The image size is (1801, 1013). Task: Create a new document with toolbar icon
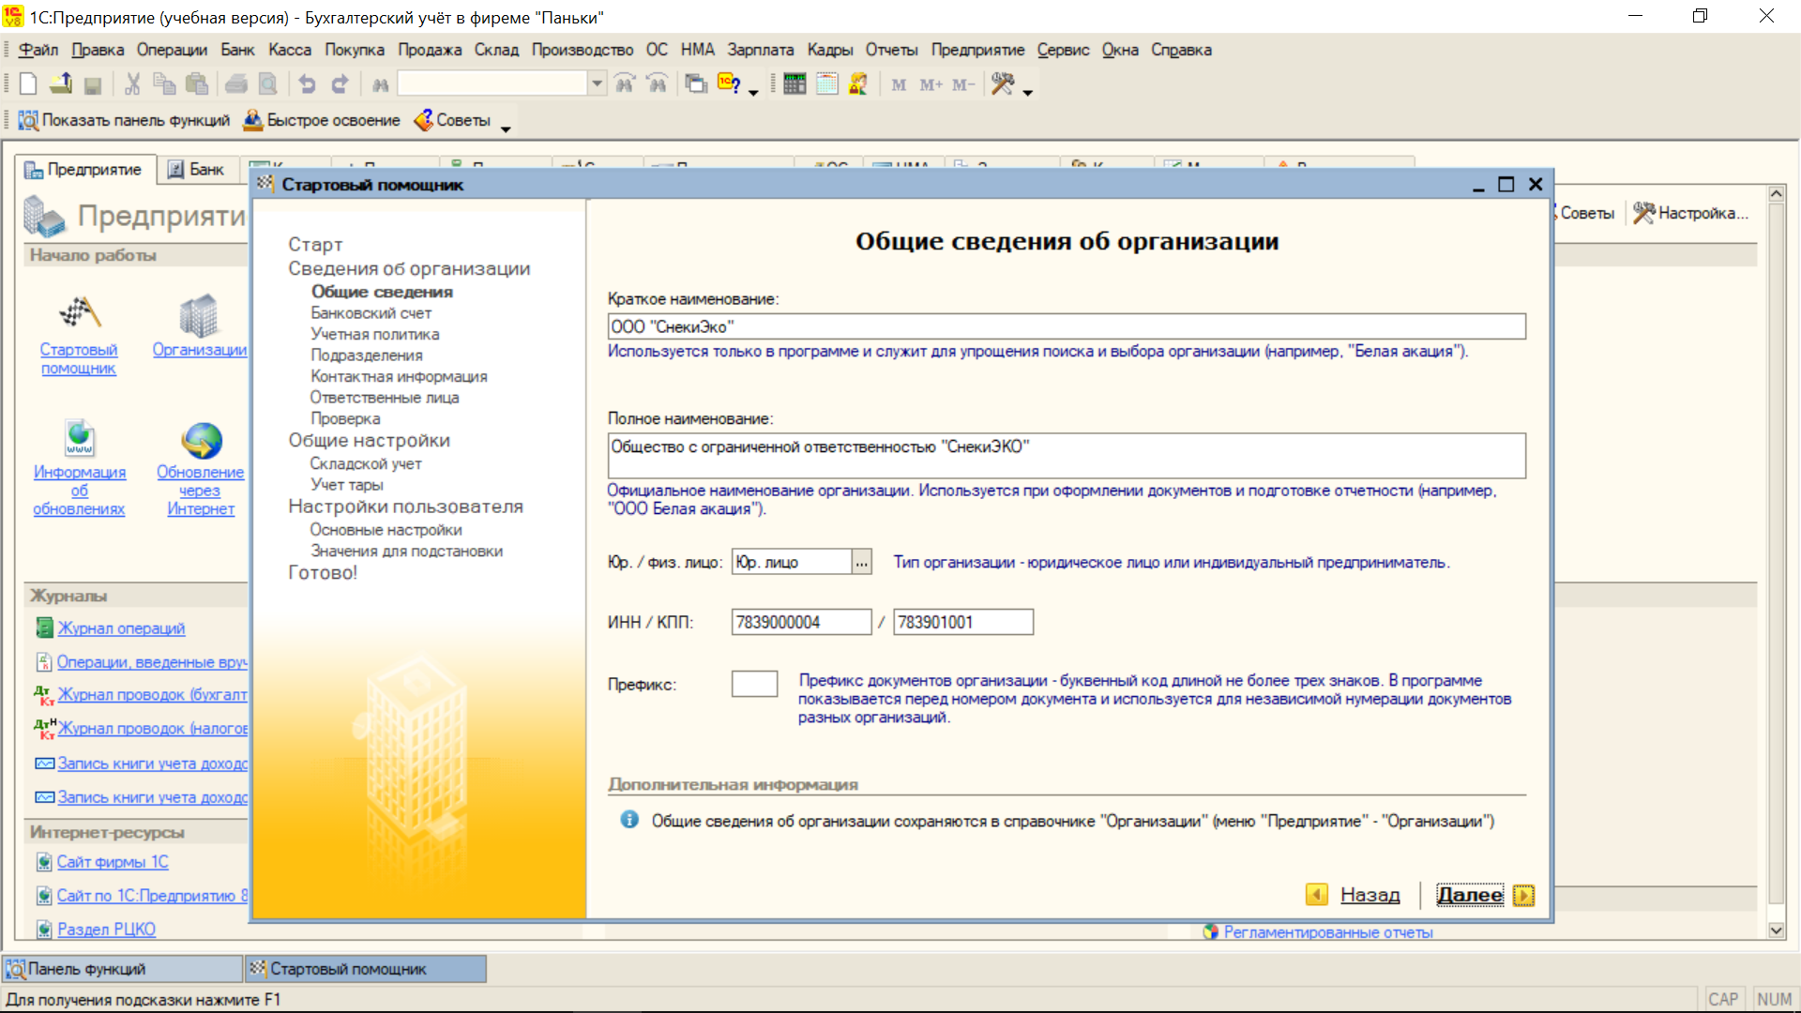[x=28, y=84]
